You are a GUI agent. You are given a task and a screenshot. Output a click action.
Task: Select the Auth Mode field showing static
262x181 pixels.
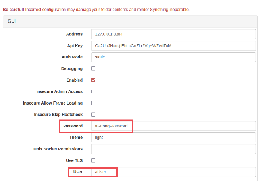click(x=173, y=57)
